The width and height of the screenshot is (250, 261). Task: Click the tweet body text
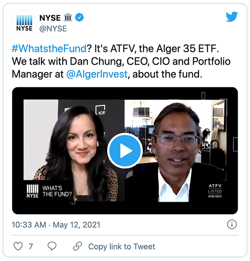click(x=121, y=61)
